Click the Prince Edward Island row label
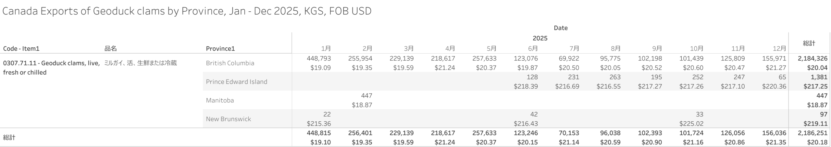The height and width of the screenshot is (147, 831). 236,82
